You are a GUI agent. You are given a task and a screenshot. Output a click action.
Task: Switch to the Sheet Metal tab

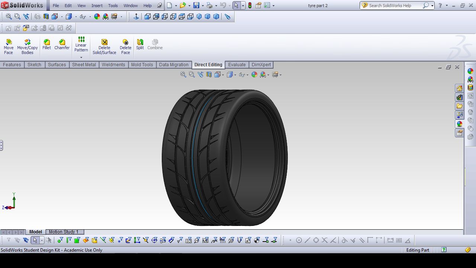tap(84, 65)
